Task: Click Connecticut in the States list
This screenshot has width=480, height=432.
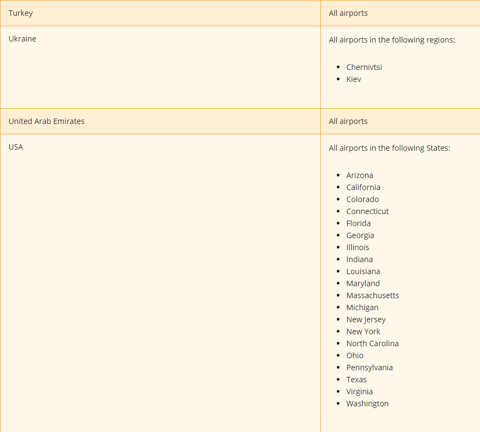Action: (x=367, y=211)
